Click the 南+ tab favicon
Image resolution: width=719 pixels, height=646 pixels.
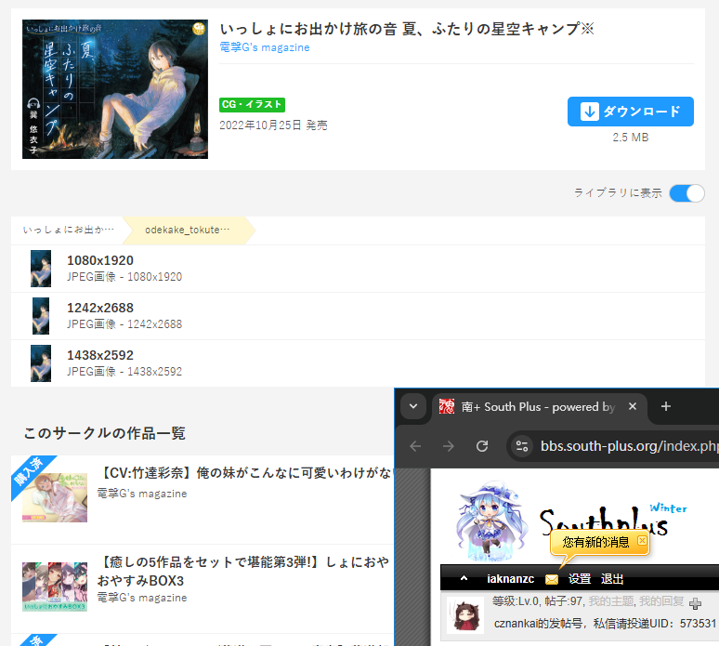(447, 406)
